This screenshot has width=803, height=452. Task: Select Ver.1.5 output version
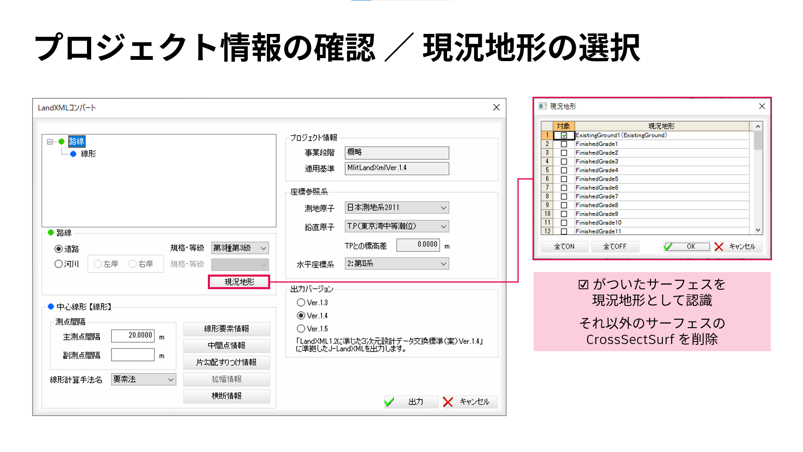301,329
